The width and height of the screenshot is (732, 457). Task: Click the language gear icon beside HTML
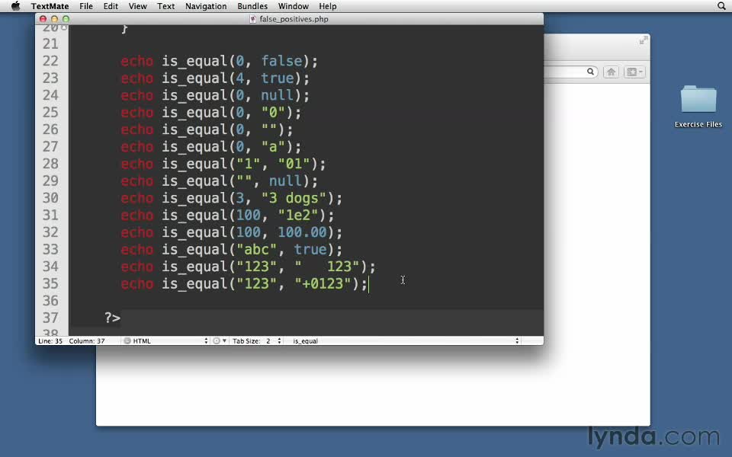click(127, 341)
